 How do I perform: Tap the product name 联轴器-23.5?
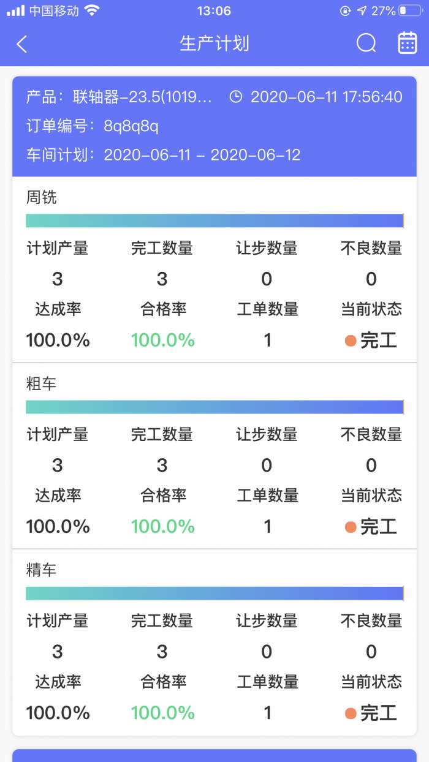[x=142, y=97]
